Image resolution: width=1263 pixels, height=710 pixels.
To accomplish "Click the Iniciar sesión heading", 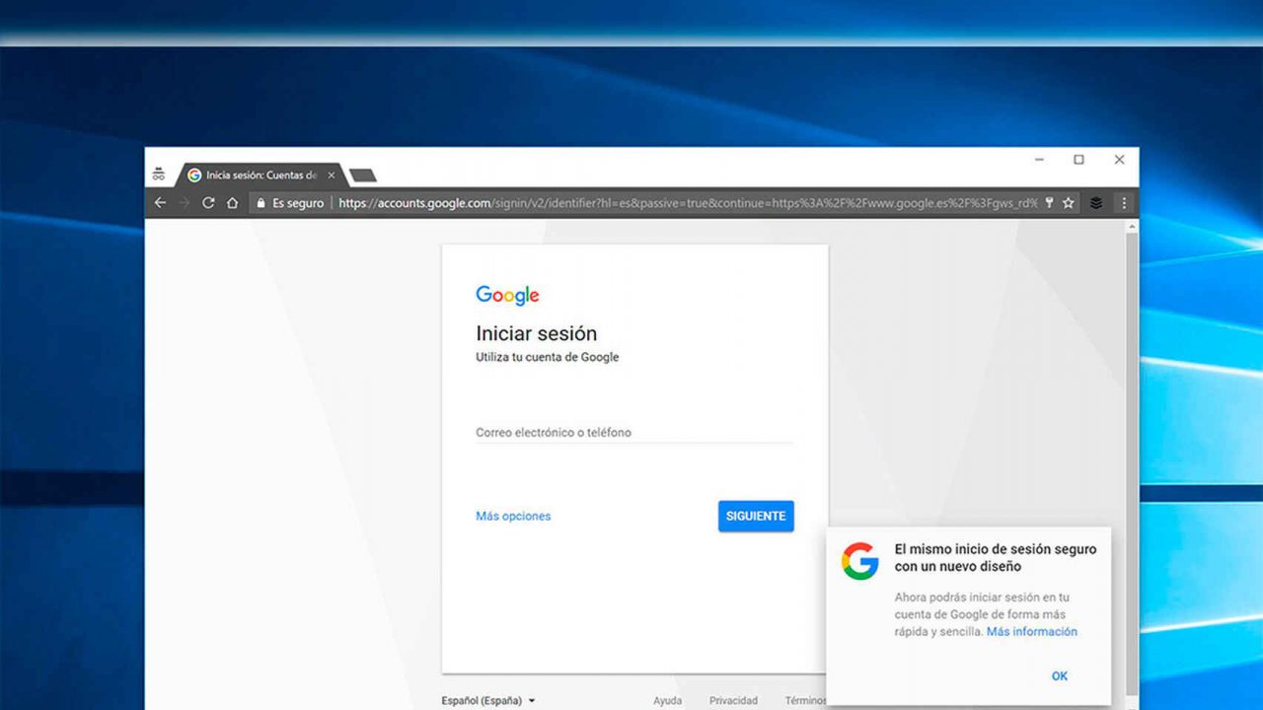I will point(536,333).
